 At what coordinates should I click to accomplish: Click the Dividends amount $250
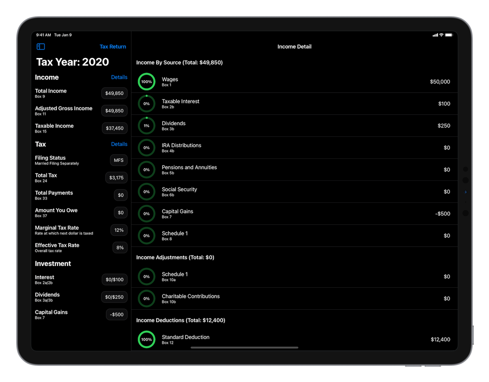click(444, 126)
